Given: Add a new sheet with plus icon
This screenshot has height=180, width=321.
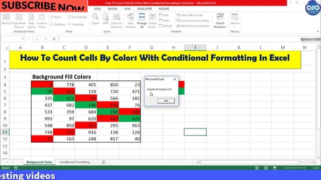Looking at the screenshot, I should click(x=103, y=162).
